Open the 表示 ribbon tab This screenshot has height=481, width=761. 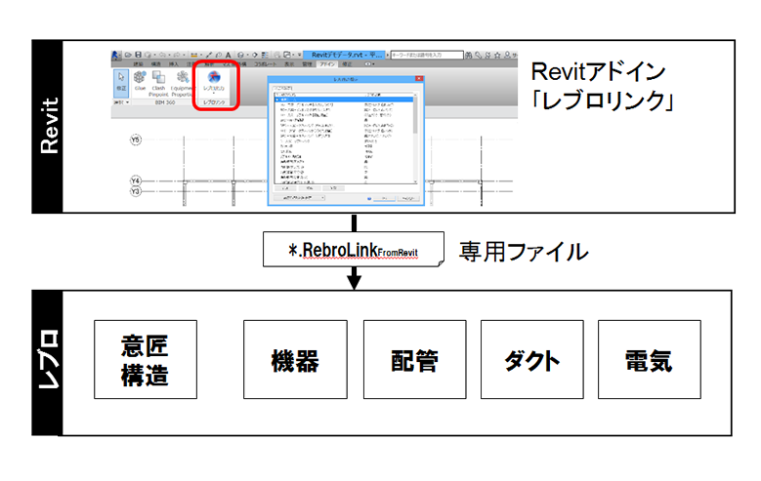pyautogui.click(x=289, y=64)
